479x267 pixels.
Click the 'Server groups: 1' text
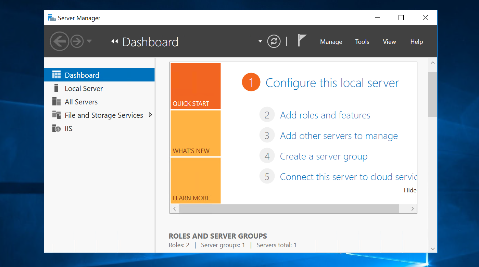[223, 245]
